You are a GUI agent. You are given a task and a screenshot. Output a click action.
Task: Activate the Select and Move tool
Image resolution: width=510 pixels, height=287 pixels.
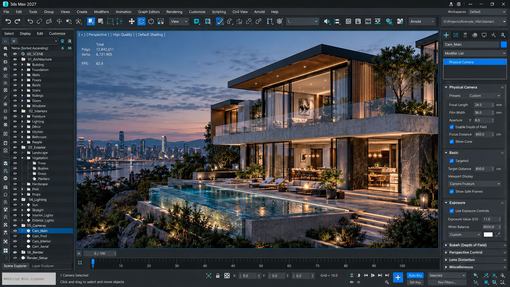point(131,22)
